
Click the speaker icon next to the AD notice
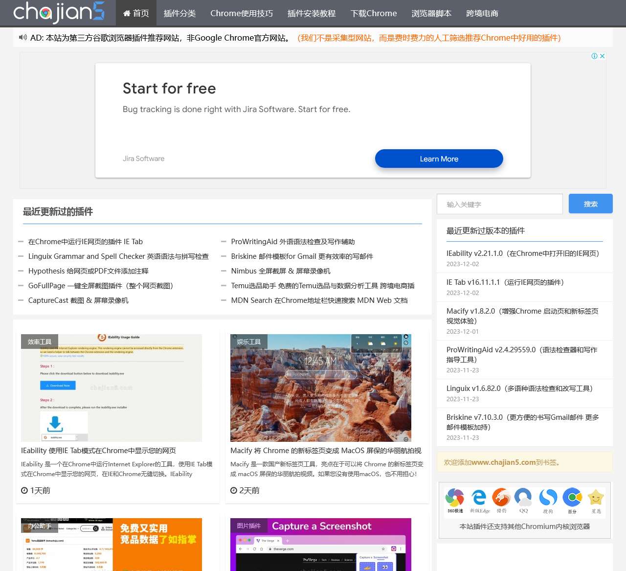click(22, 37)
